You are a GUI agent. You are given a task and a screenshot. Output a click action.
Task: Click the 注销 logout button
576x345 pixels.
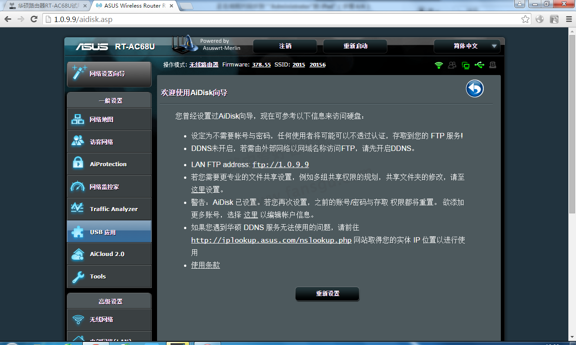[x=285, y=46]
